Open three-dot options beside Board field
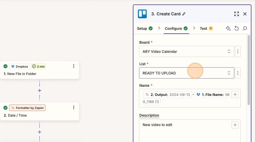Viewport: 255px width, 142px height. (x=238, y=51)
